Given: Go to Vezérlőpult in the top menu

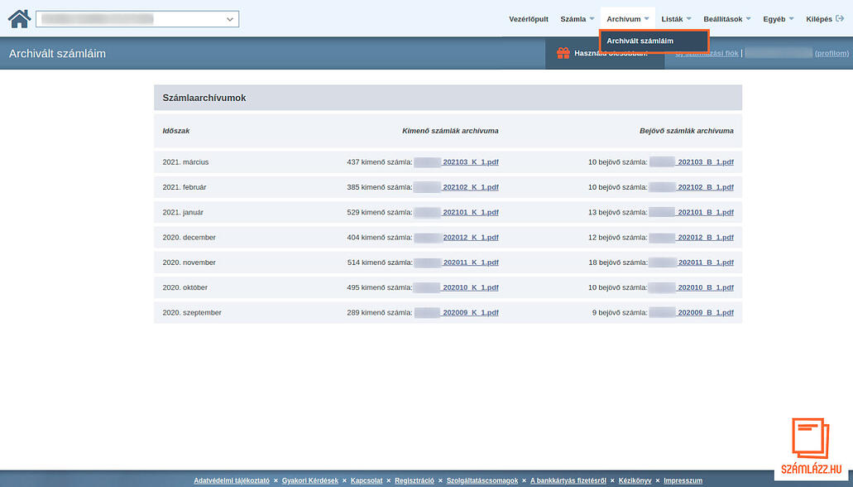Looking at the screenshot, I should (529, 19).
